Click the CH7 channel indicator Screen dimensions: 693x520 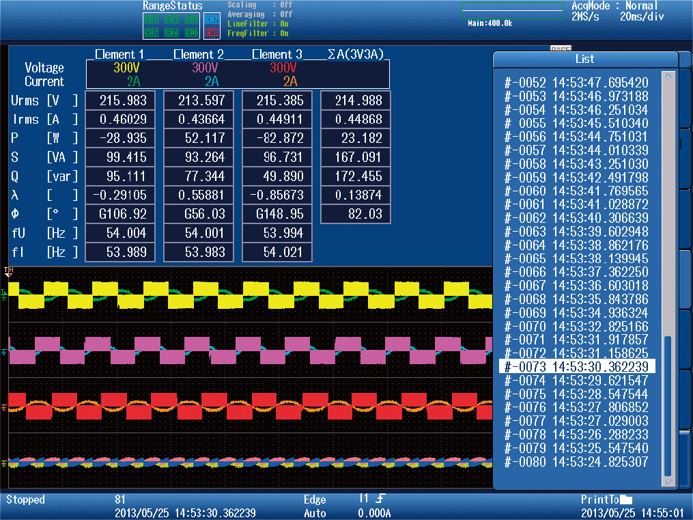pos(210,19)
